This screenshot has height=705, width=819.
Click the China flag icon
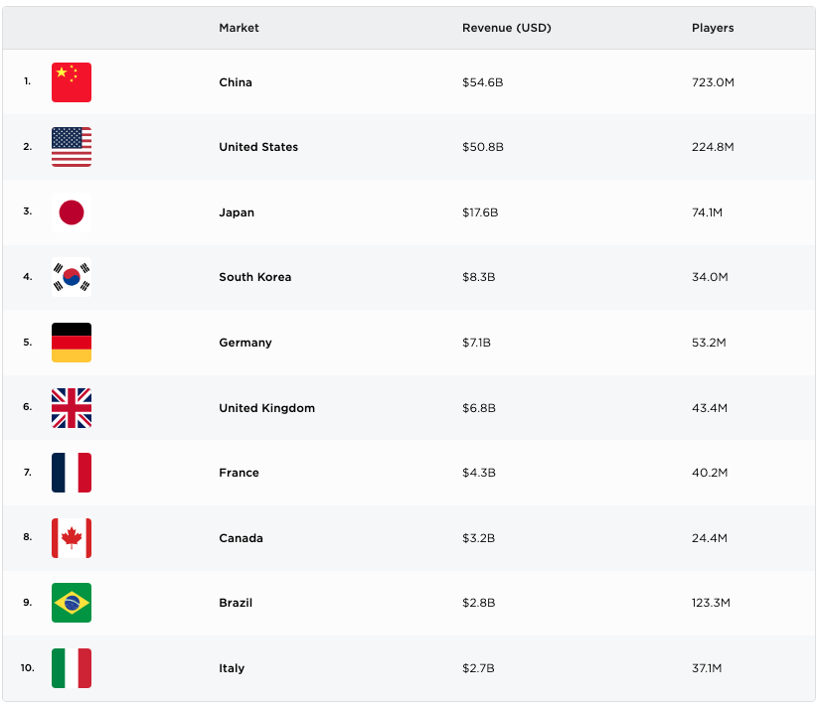pyautogui.click(x=72, y=82)
